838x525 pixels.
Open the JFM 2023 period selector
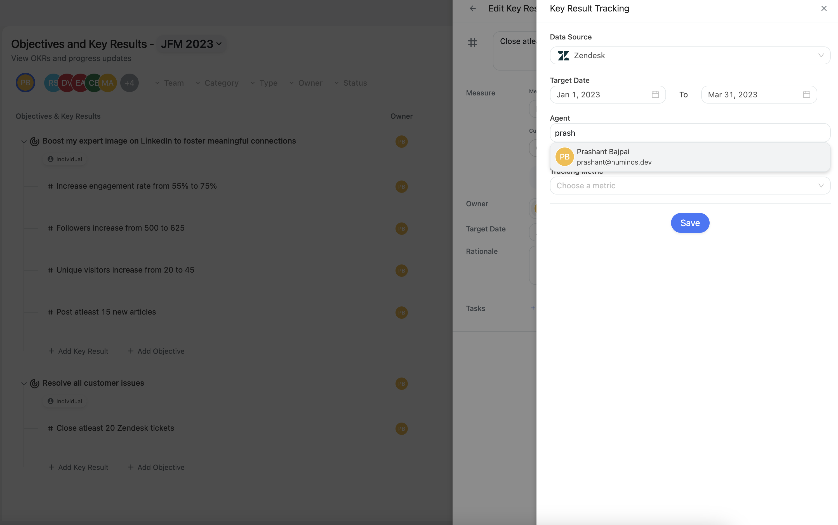[191, 44]
